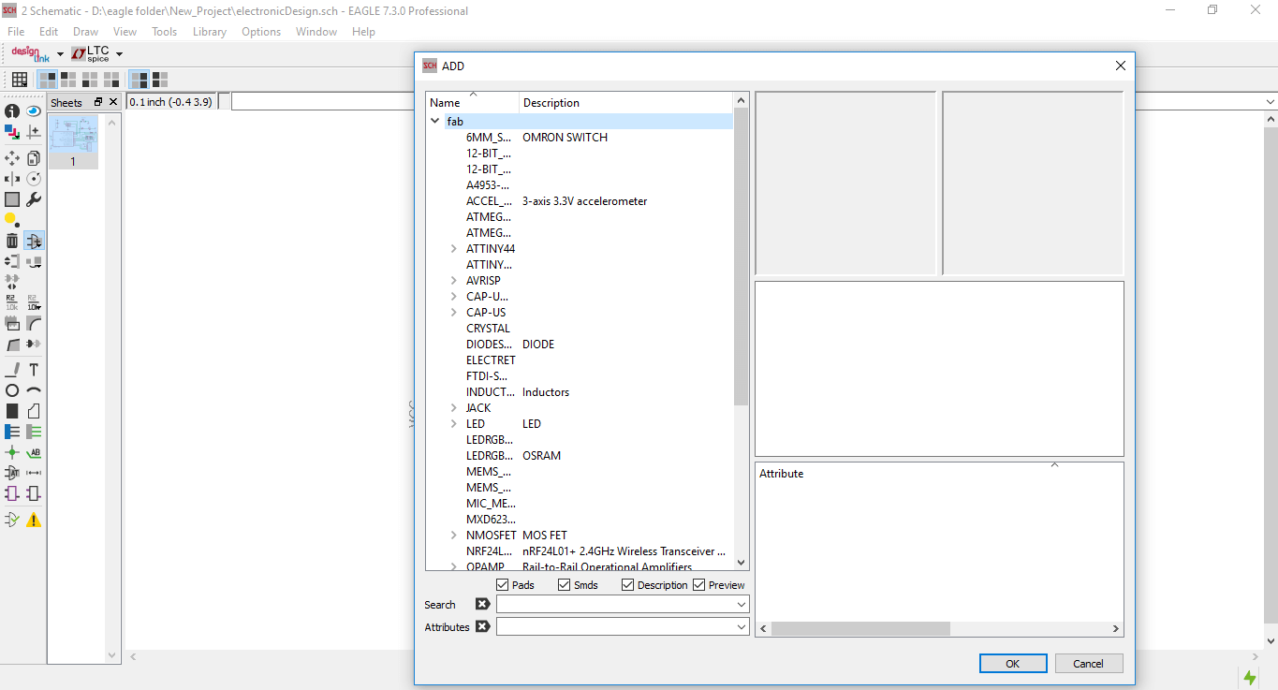Select the Junction tool

[12, 452]
